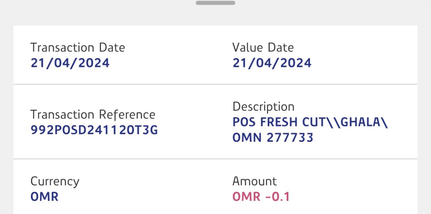Viewport: 431px width, 214px height.
Task: Click the word GHALA in the description
Action: [362, 122]
